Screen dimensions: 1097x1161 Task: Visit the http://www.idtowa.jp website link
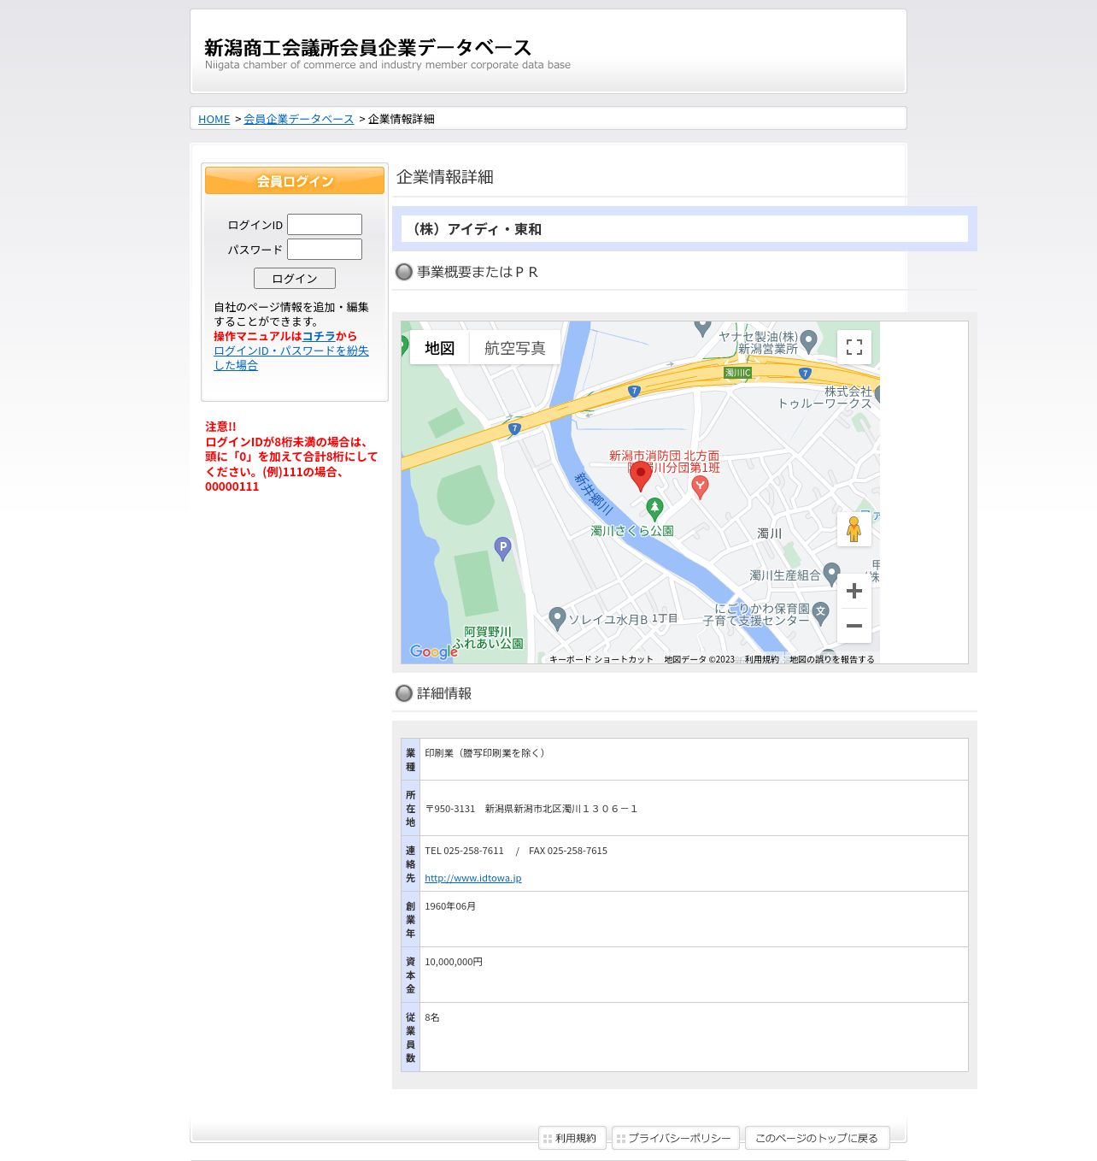(x=473, y=878)
